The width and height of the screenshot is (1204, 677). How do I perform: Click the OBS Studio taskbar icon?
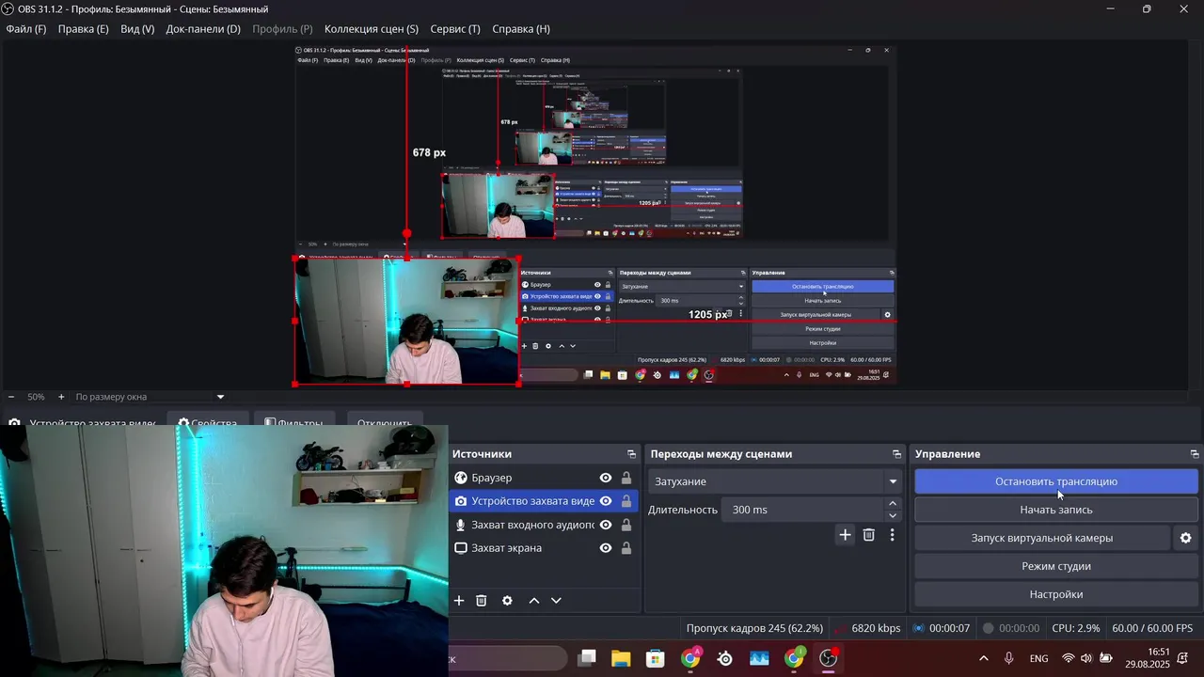(829, 658)
